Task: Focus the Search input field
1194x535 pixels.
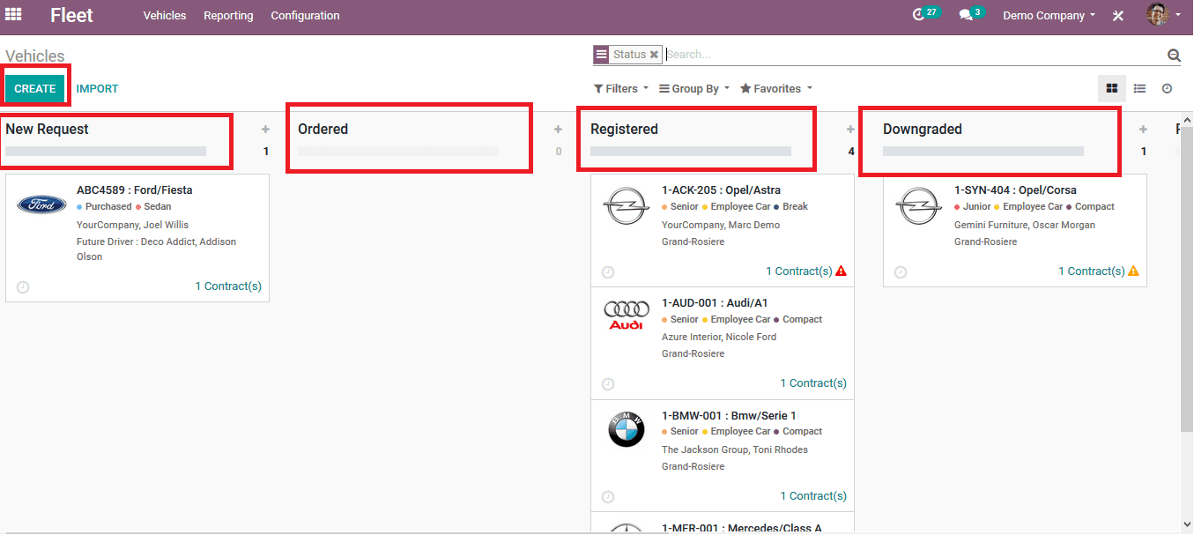Action: 915,55
